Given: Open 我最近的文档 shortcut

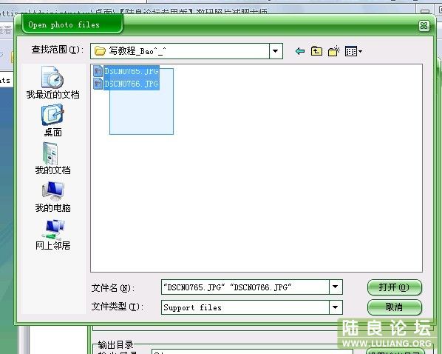Looking at the screenshot, I should pyautogui.click(x=52, y=82).
